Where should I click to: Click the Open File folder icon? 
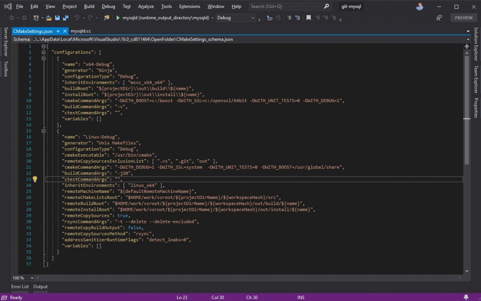(x=48, y=18)
